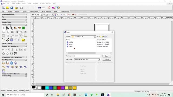Click the Open File folder icon in toolbar
The height and width of the screenshot is (97, 173).
tap(8, 8)
